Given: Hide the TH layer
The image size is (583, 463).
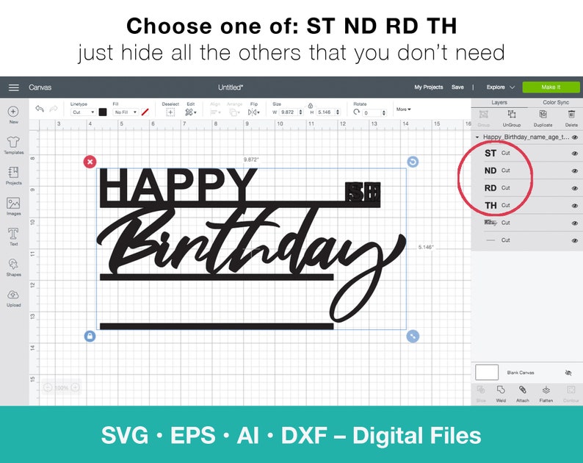Looking at the screenshot, I should tap(574, 206).
